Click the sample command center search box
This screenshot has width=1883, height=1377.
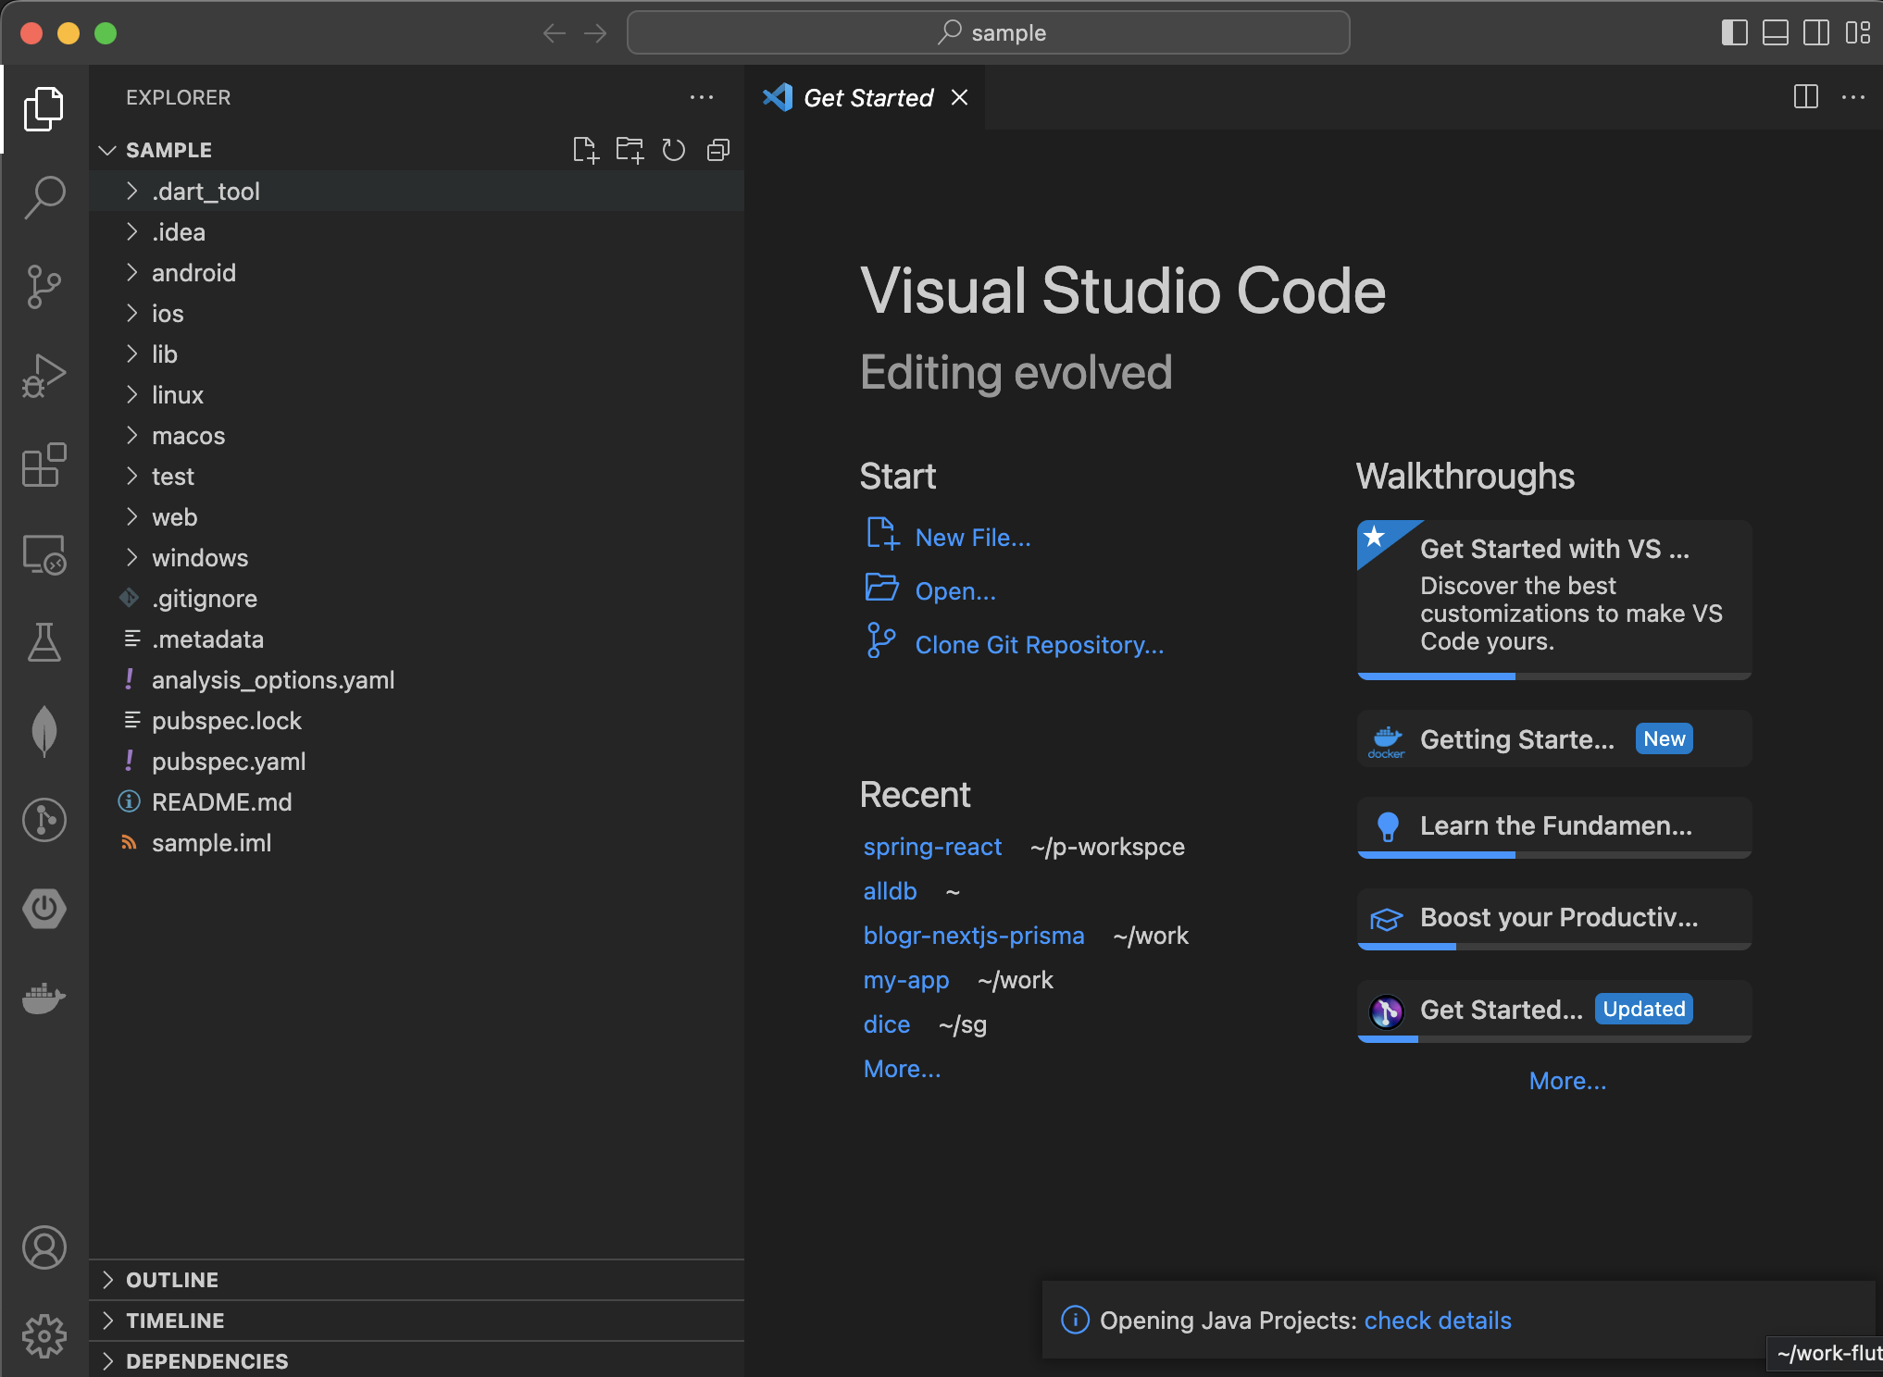point(988,33)
